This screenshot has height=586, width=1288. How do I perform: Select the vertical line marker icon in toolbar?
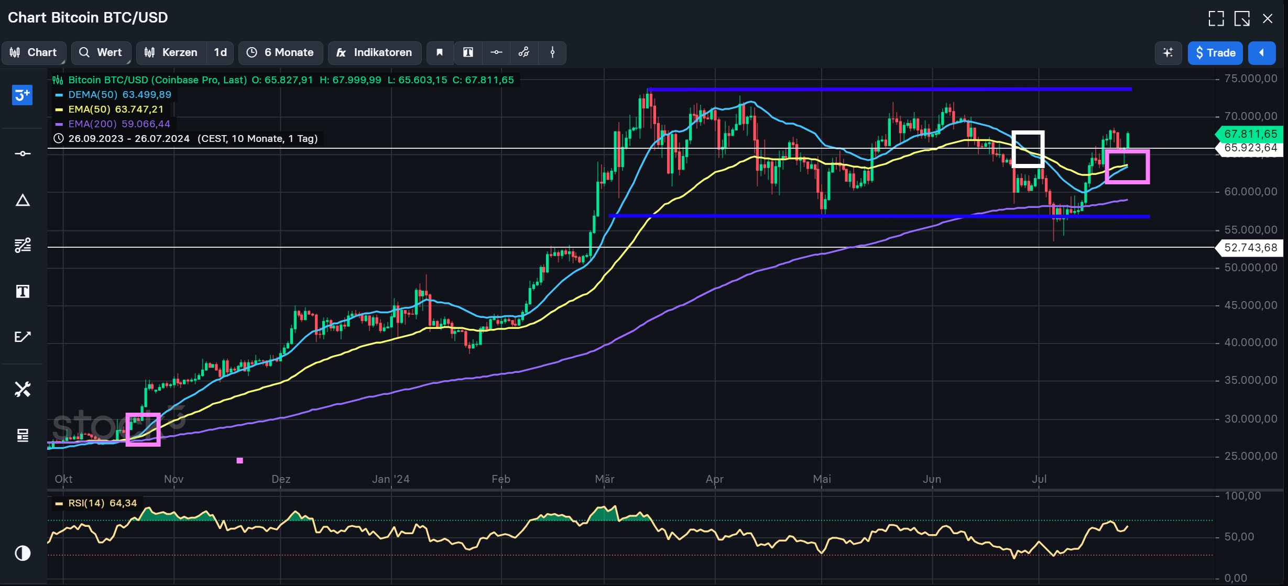552,53
